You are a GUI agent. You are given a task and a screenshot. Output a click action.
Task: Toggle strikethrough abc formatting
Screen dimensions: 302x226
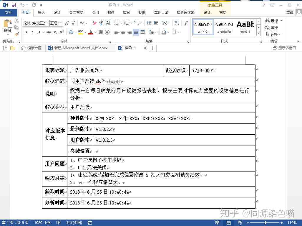pos(49,32)
